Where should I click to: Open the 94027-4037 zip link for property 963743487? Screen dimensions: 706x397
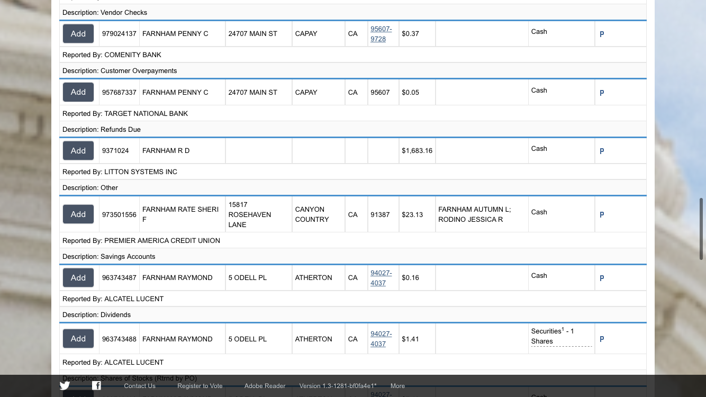(381, 278)
